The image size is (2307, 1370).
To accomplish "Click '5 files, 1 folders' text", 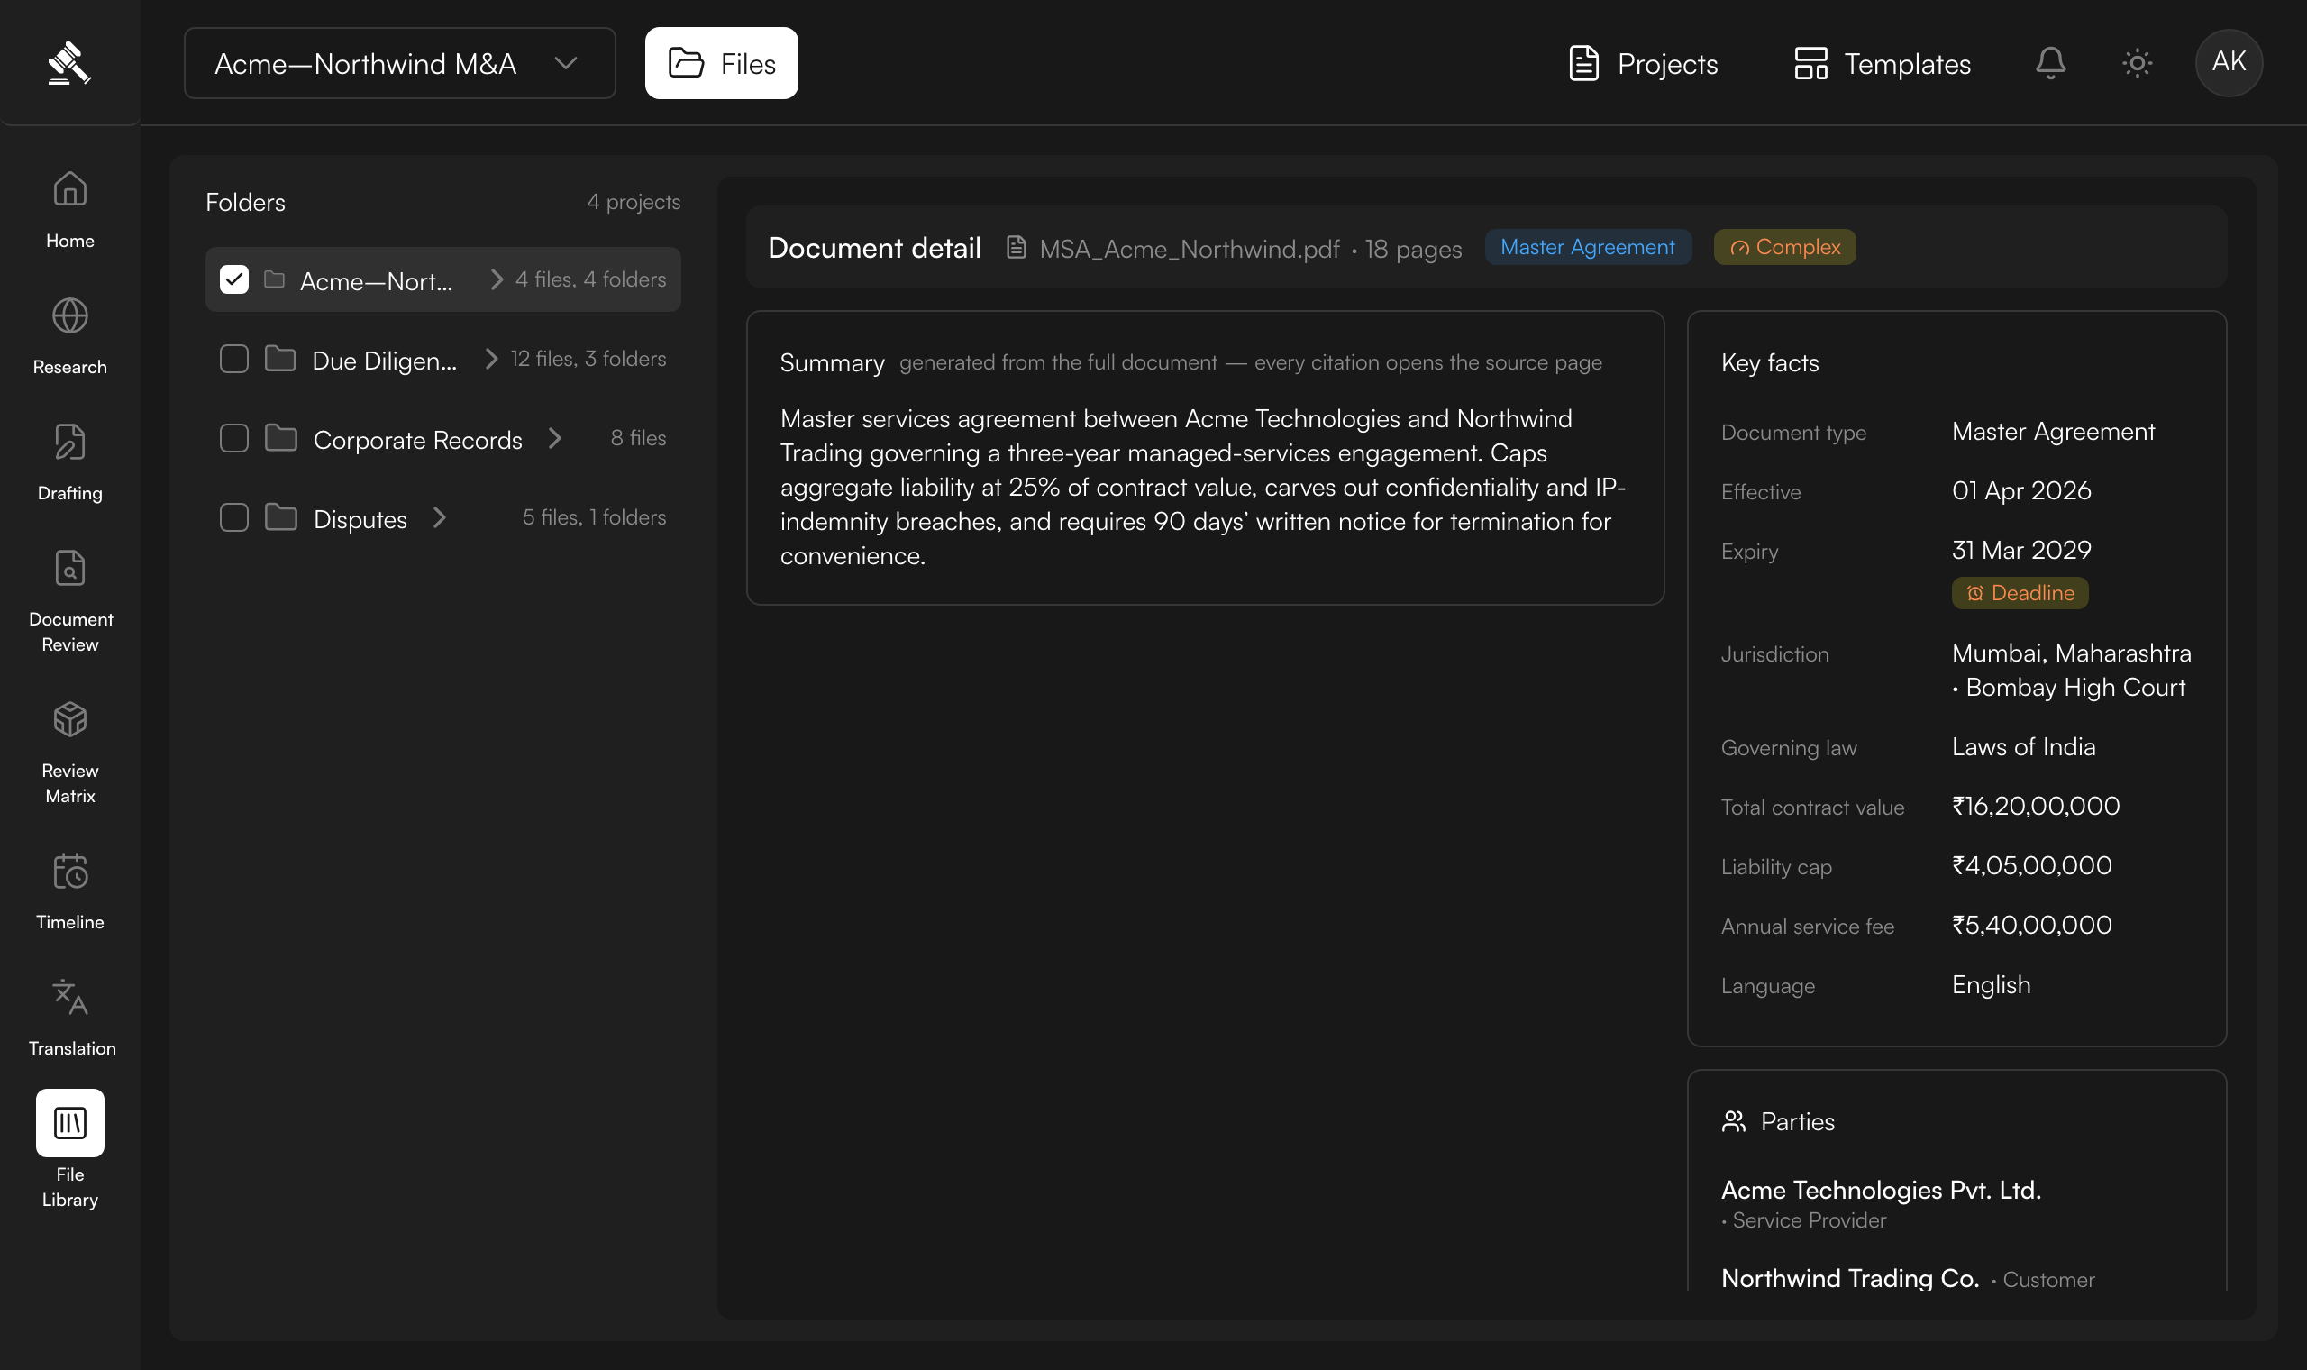I will (594, 517).
